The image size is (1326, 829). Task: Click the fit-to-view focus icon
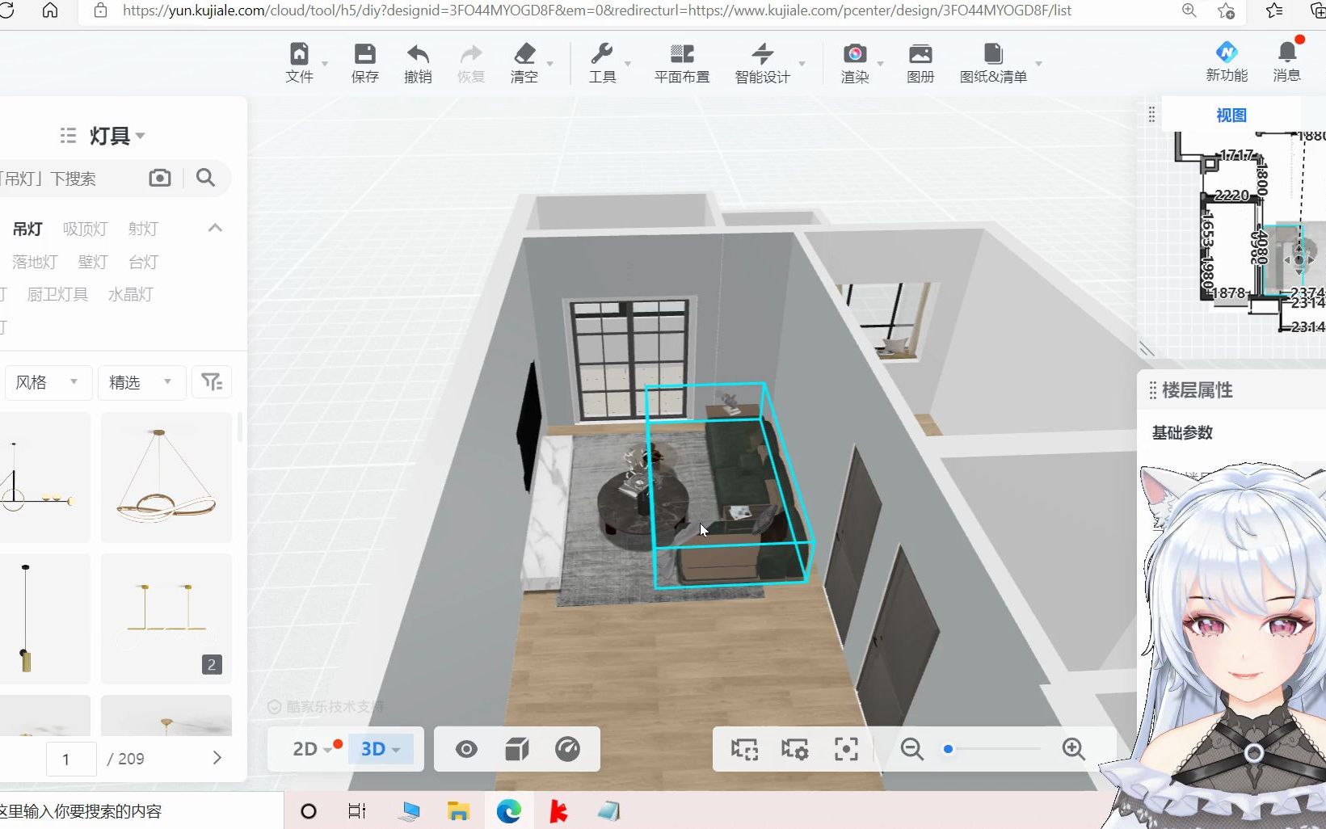(x=846, y=749)
